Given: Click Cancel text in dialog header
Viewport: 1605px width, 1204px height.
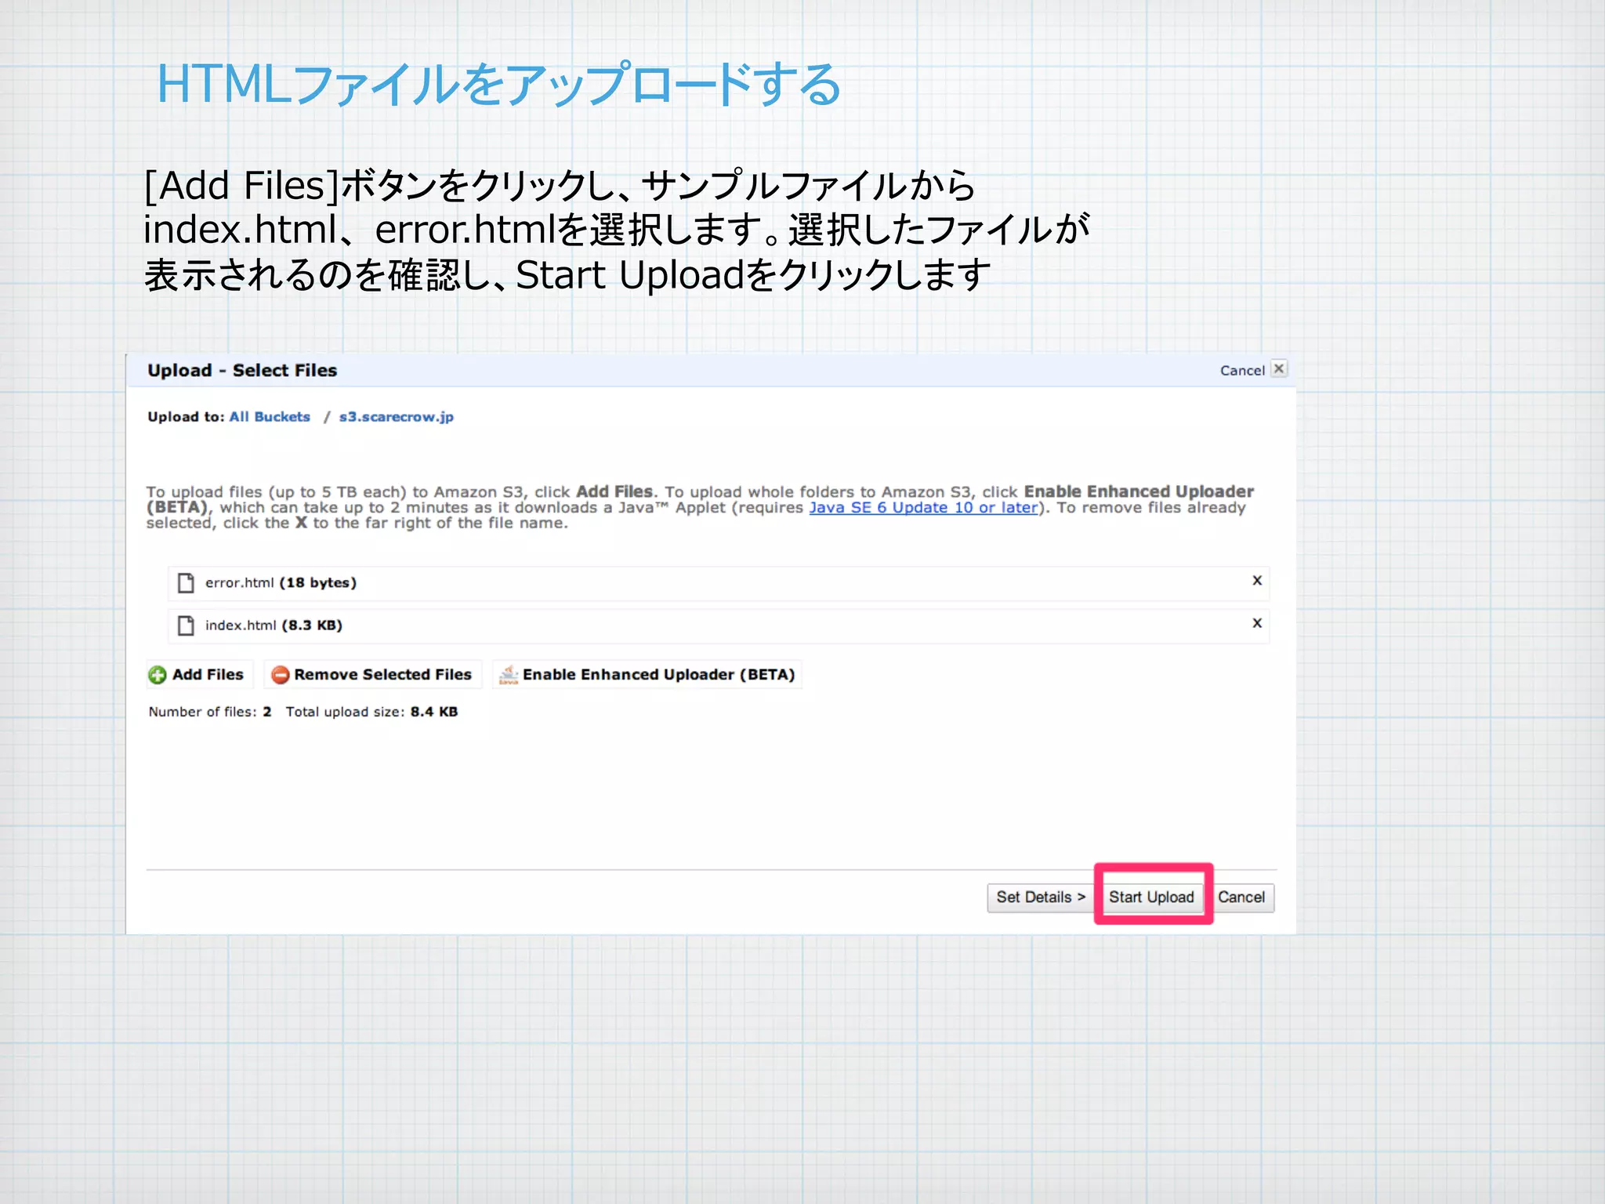Looking at the screenshot, I should pyautogui.click(x=1241, y=370).
